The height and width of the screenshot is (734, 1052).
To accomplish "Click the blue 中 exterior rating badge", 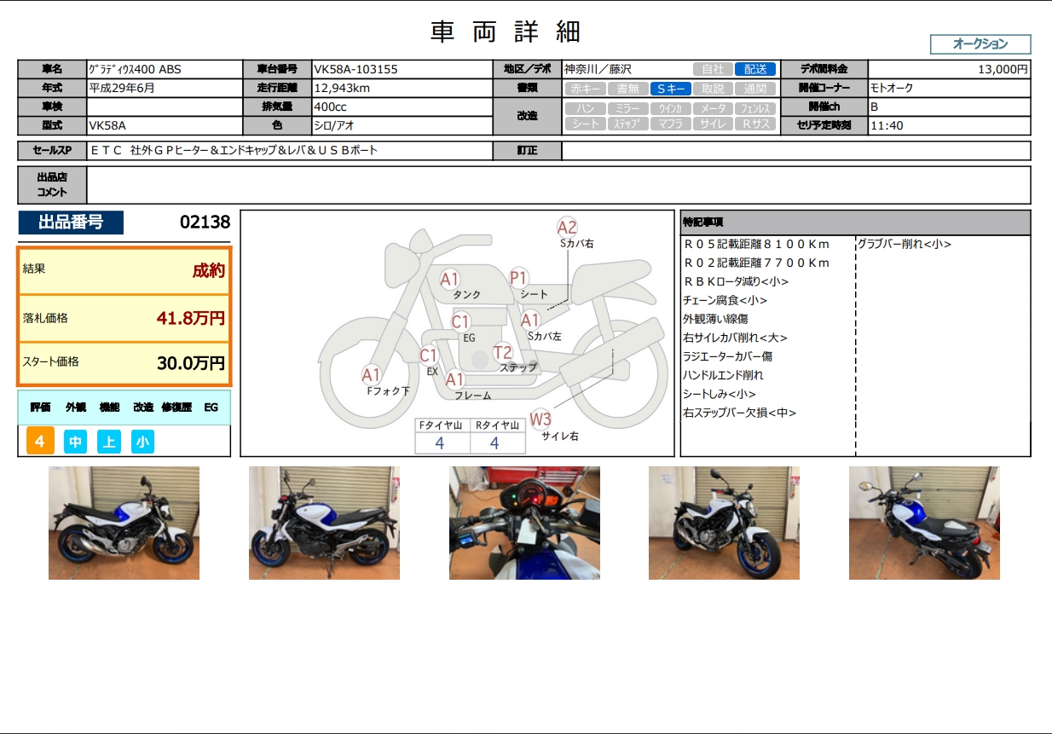I will (x=75, y=442).
